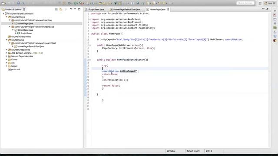Expand Maven Dependencies node
The width and height of the screenshot is (278, 156).
tap(7, 56)
